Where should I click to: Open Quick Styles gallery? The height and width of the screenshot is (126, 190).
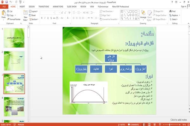(149, 16)
